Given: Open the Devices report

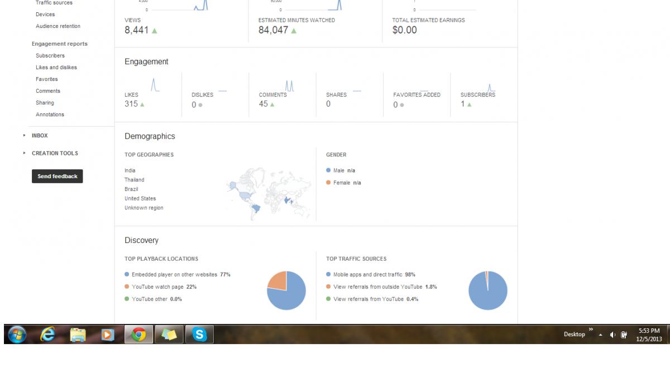Looking at the screenshot, I should point(45,15).
